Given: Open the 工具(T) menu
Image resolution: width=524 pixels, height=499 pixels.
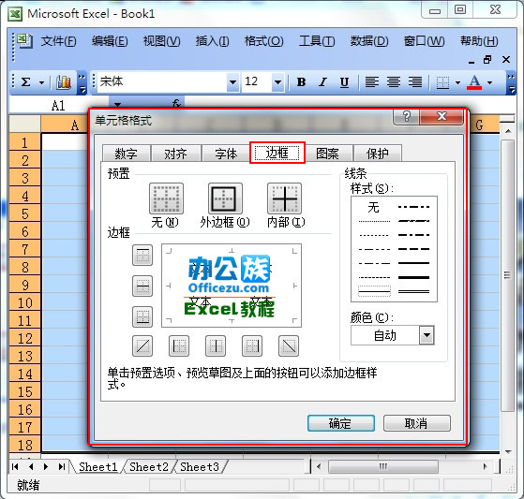Looking at the screenshot, I should 317,41.
